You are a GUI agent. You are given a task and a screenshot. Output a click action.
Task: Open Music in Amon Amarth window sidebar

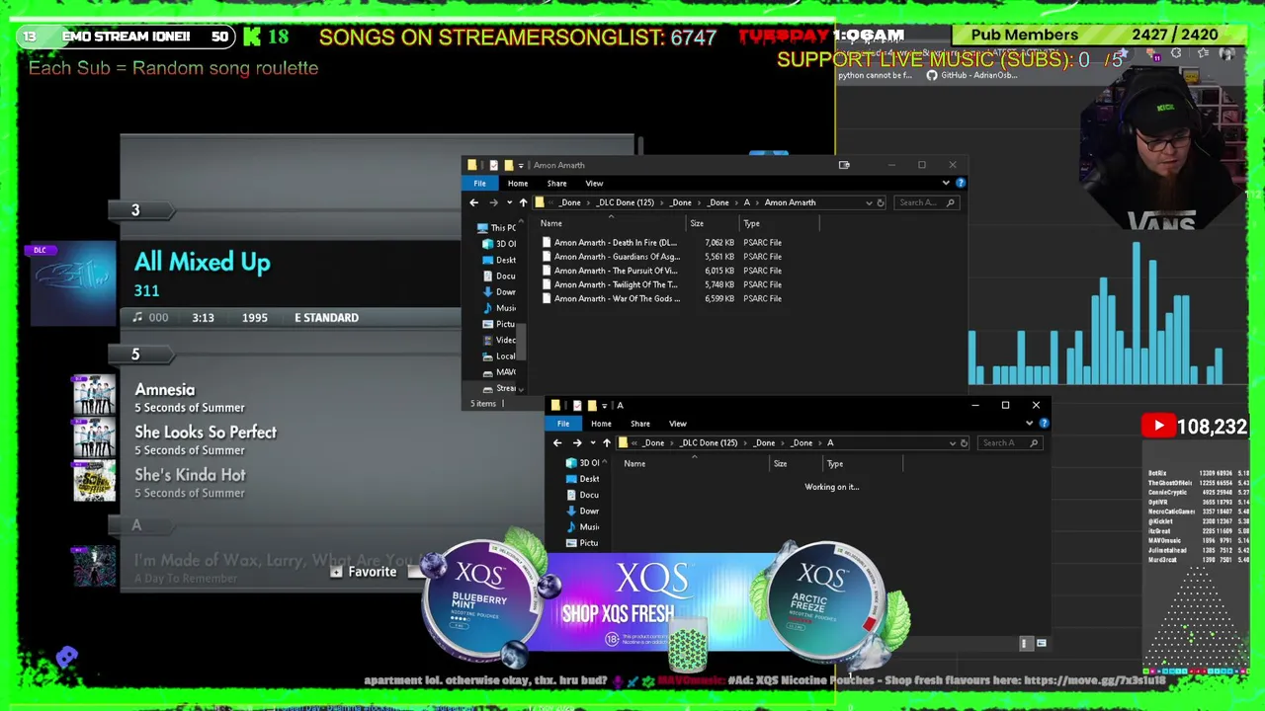click(499, 307)
